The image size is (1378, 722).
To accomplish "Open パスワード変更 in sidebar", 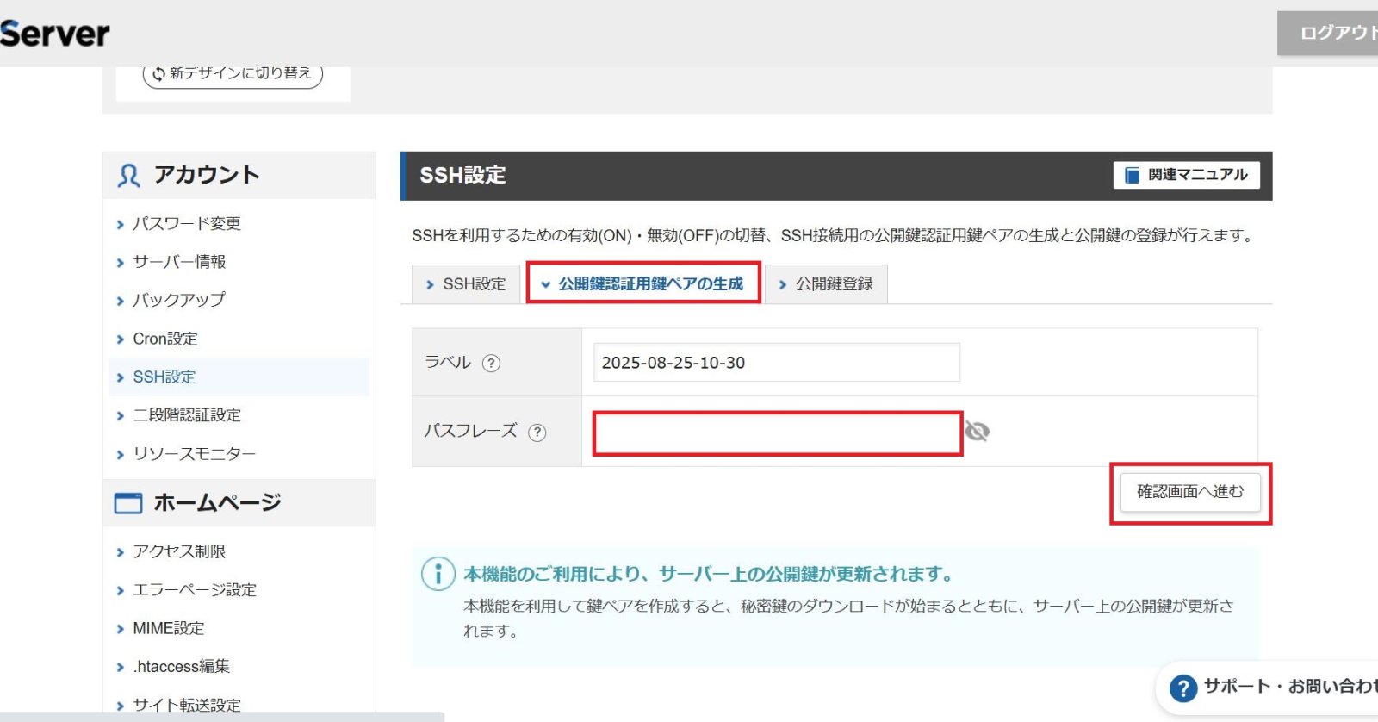I will pos(187,224).
